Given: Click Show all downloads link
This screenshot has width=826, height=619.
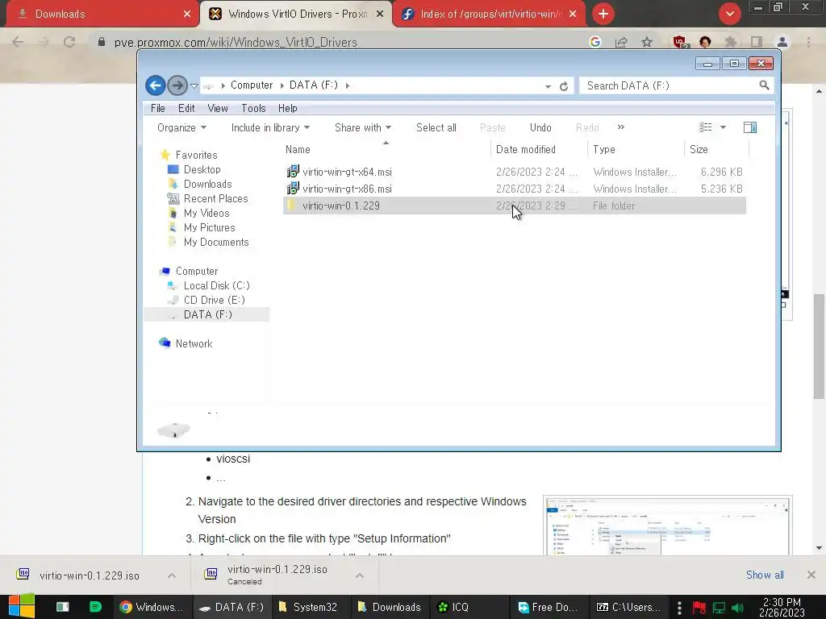Looking at the screenshot, I should point(765,575).
